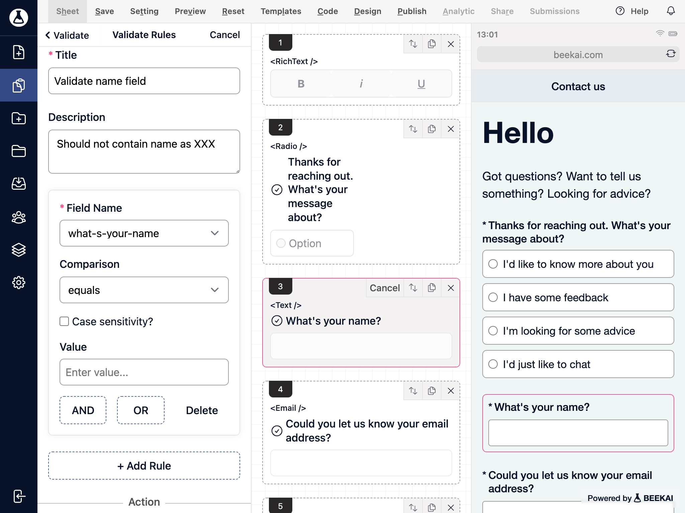
Task: Click Reset in top menu
Action: coord(233,11)
